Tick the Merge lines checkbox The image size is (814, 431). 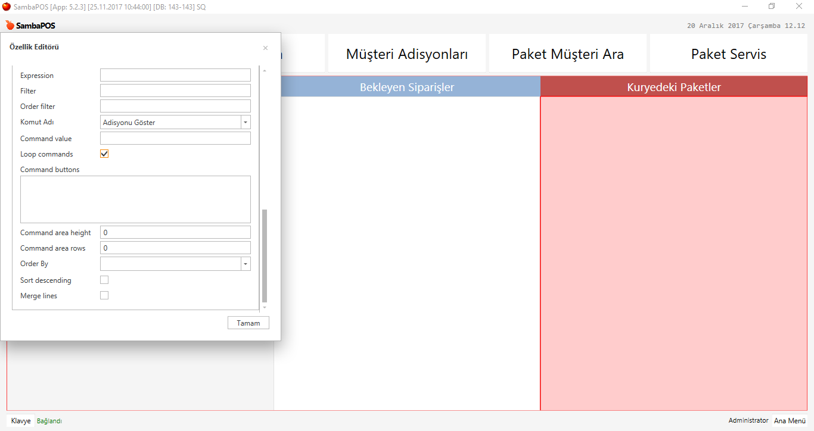(104, 295)
